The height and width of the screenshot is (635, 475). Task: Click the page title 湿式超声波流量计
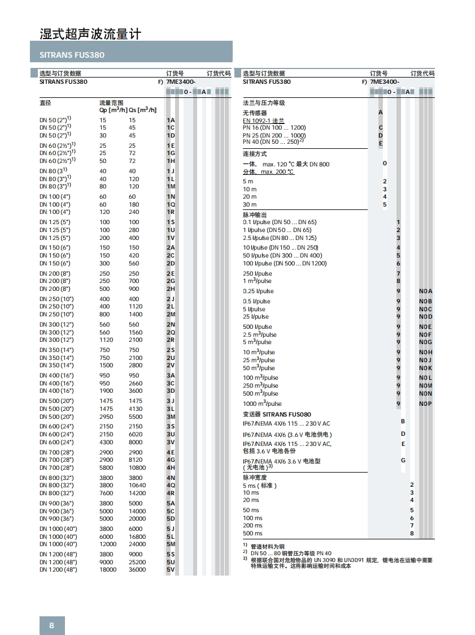(90, 34)
